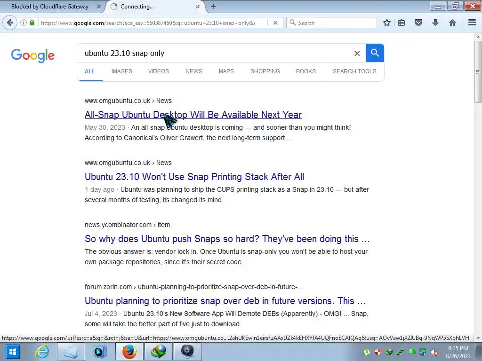
Task: Show bookmarks list icon in toolbar
Action: [x=402, y=23]
